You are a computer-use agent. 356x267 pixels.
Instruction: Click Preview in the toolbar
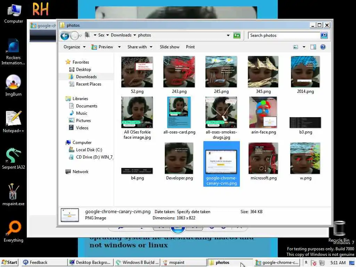click(102, 47)
